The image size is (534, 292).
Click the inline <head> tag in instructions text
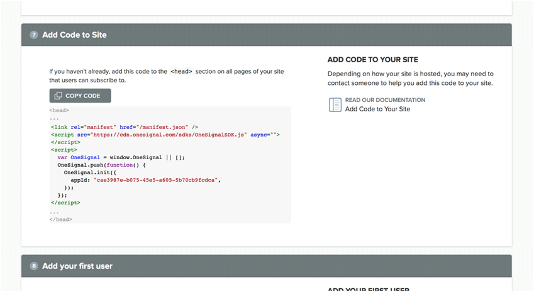[181, 72]
